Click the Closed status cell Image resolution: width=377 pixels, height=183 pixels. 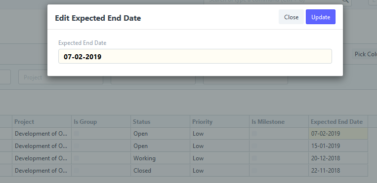[x=161, y=171]
